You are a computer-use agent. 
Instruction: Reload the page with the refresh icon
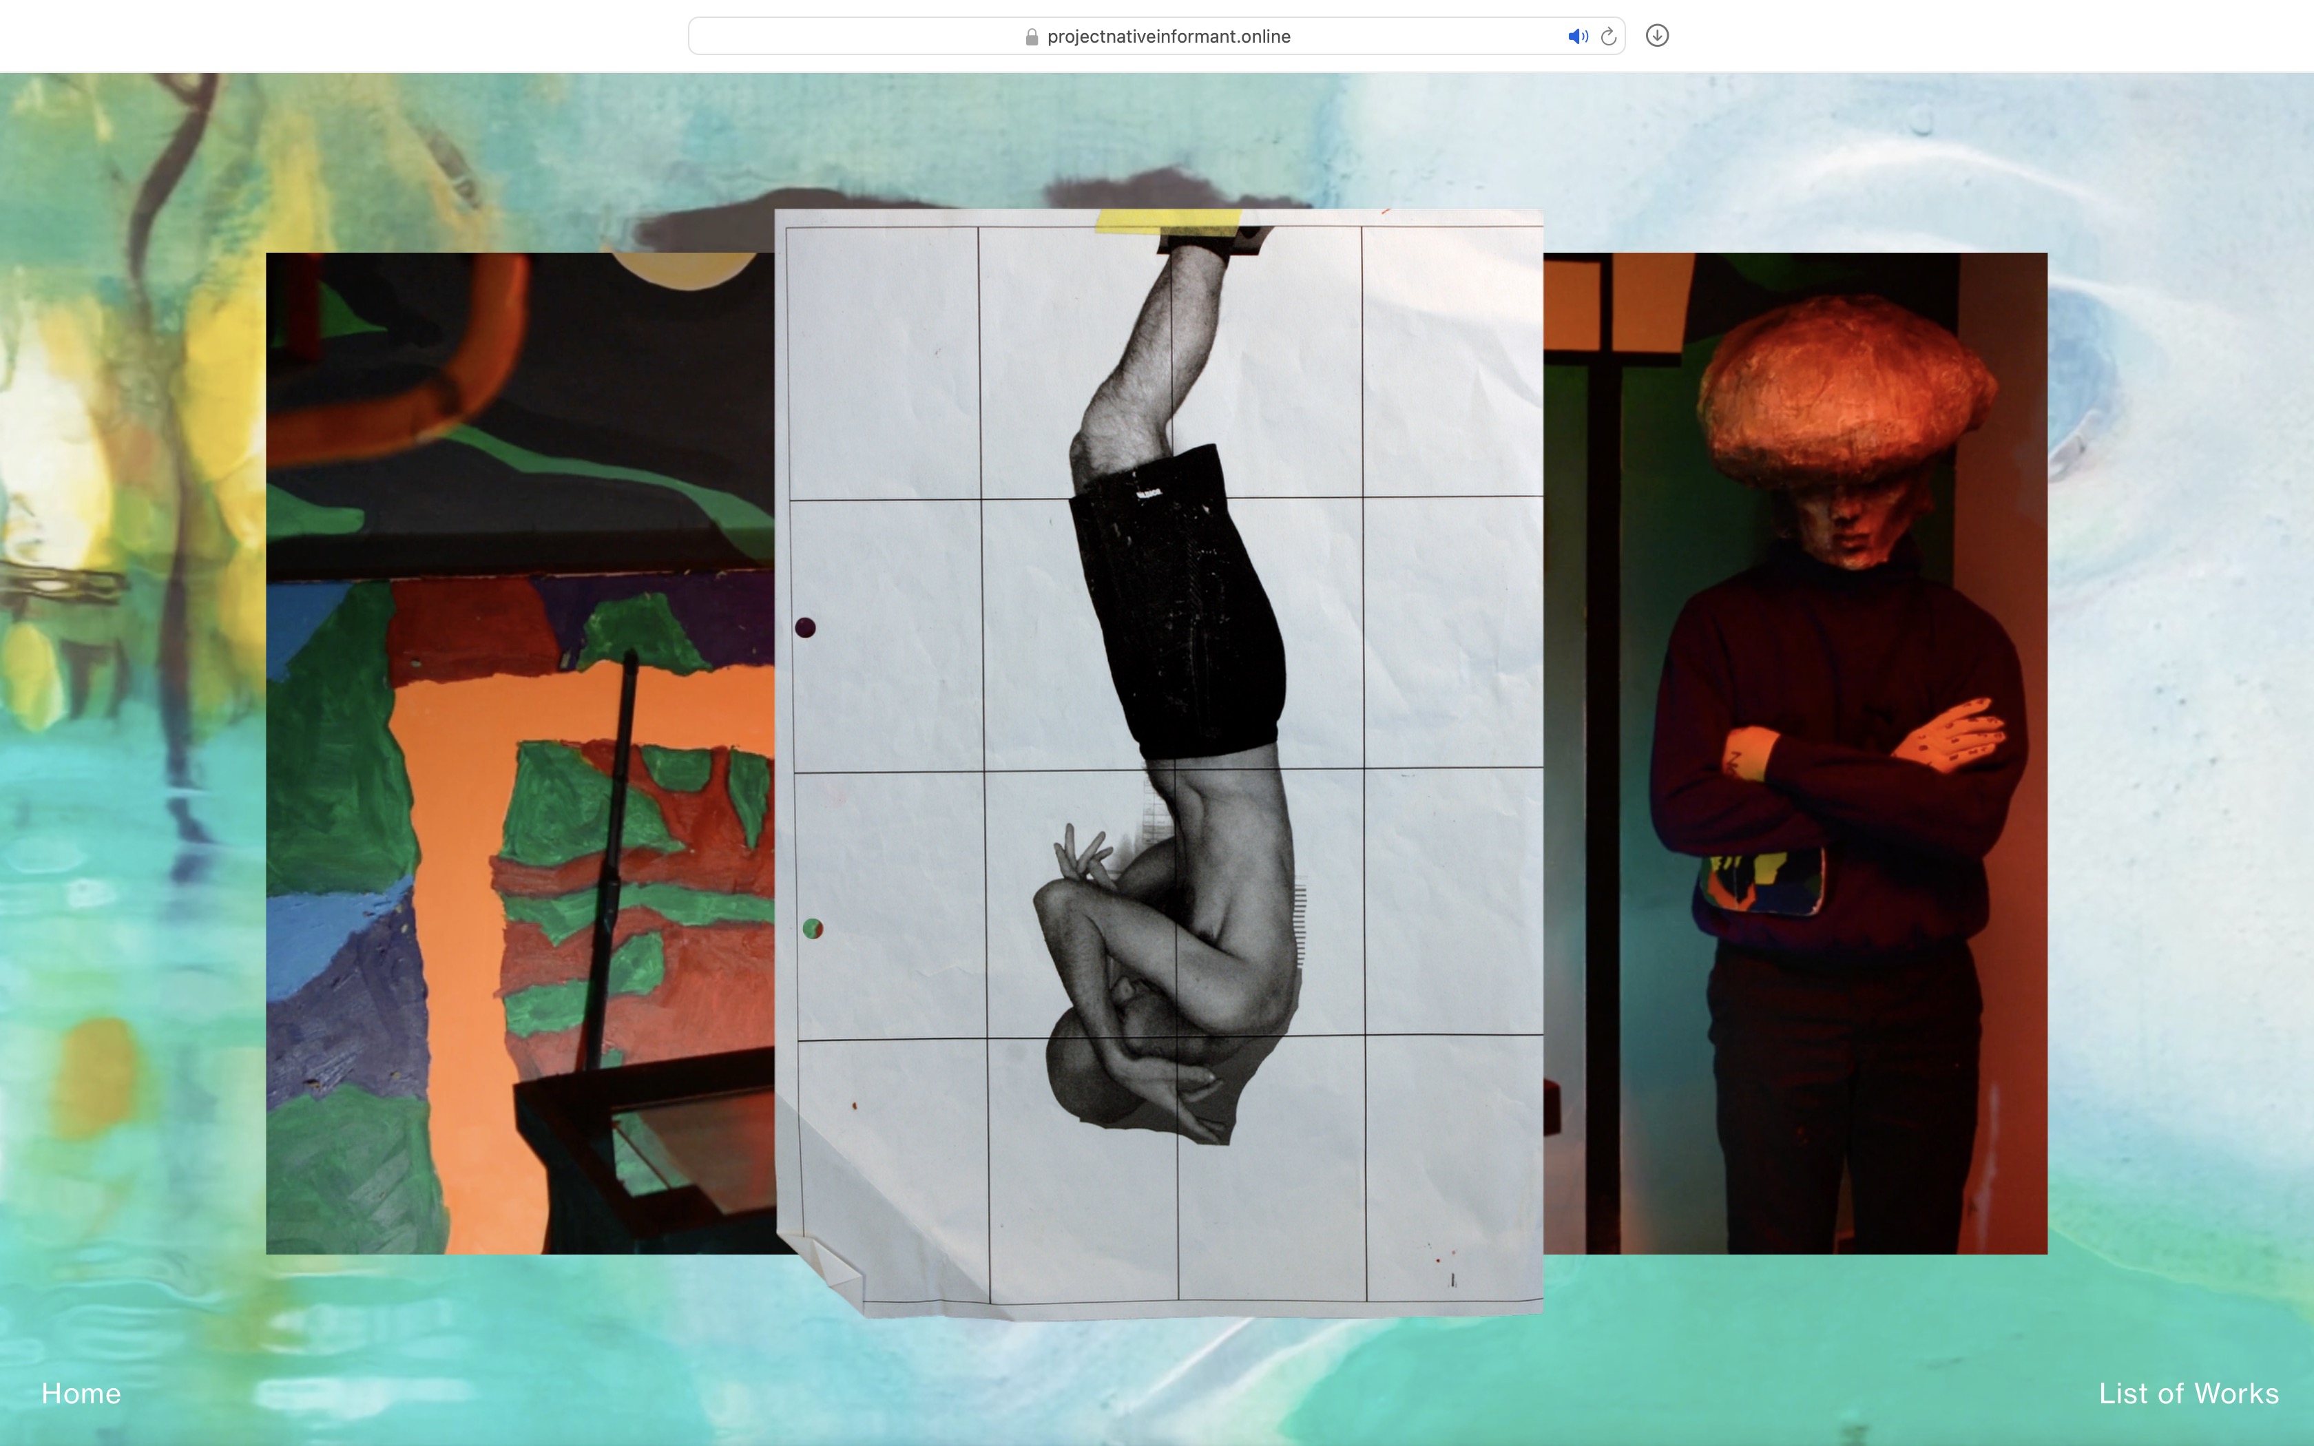coord(1609,36)
